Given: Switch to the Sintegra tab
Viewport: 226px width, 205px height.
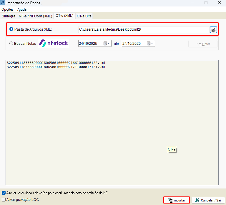Looking at the screenshot, I should pos(9,16).
